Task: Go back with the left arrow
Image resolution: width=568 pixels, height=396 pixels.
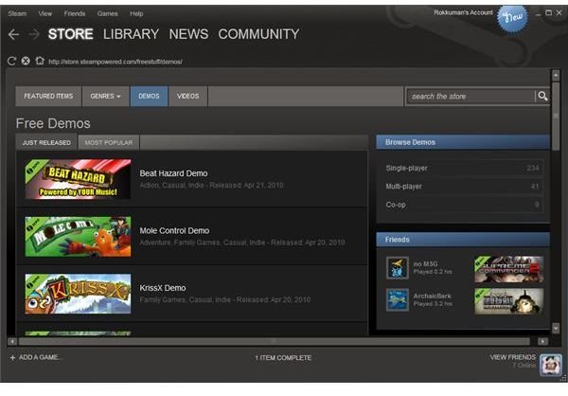Action: point(14,34)
